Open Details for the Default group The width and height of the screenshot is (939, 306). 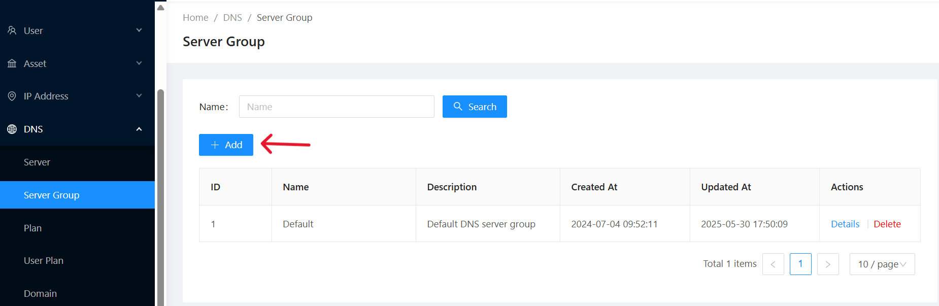pos(845,224)
